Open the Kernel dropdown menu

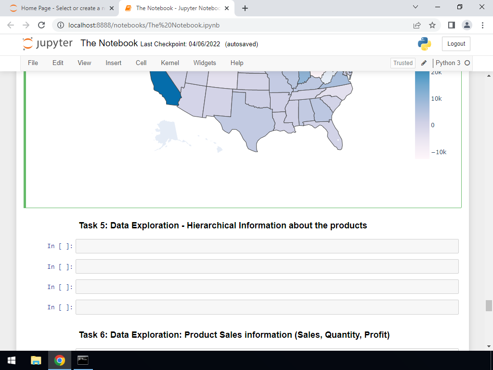coord(170,63)
